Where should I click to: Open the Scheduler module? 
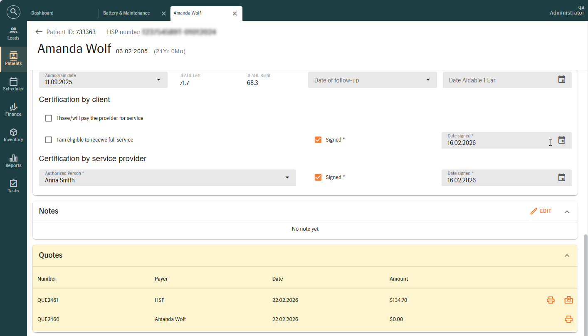(x=13, y=84)
